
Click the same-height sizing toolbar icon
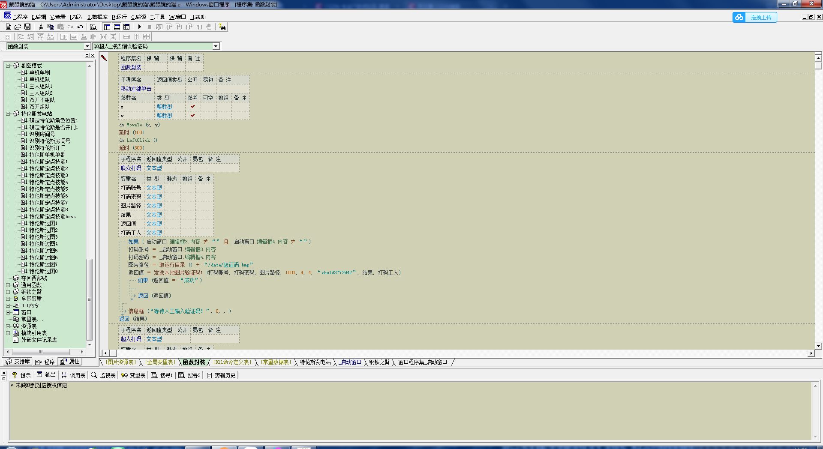[x=137, y=36]
